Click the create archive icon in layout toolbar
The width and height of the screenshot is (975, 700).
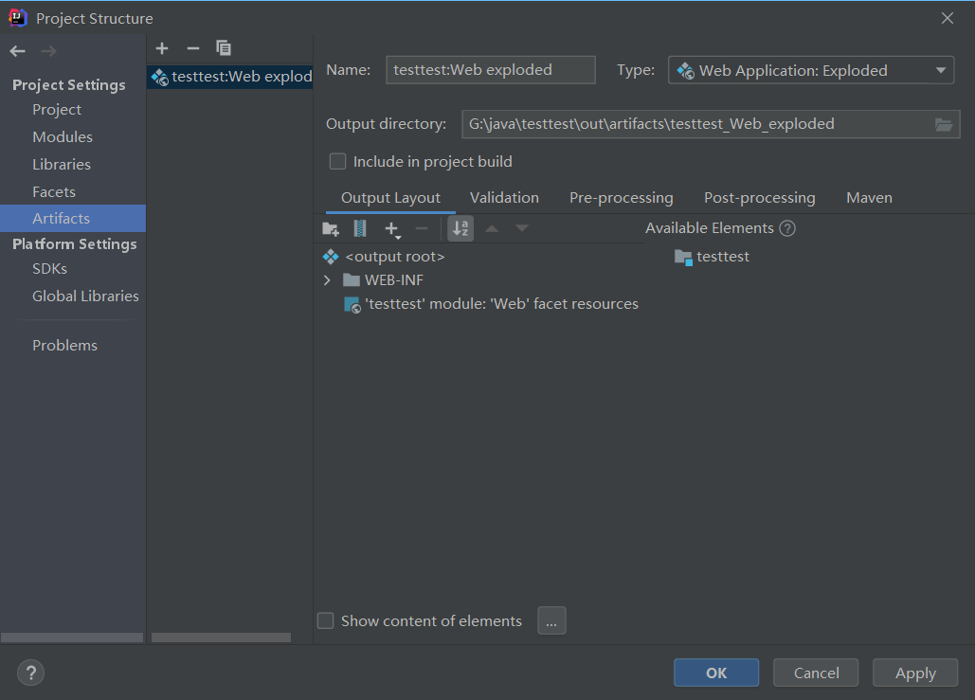(x=360, y=228)
